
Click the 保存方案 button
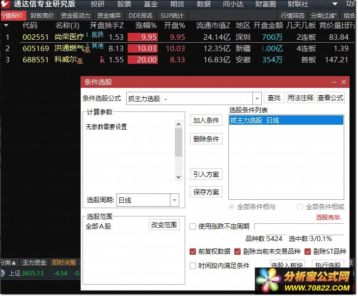pyautogui.click(x=206, y=192)
